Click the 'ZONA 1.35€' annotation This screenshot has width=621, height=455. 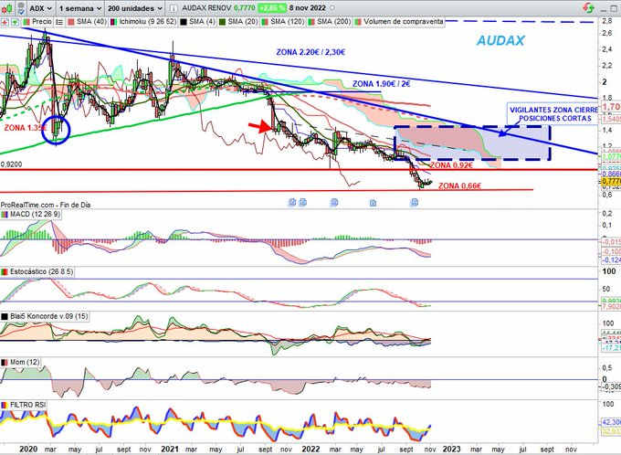coord(26,128)
